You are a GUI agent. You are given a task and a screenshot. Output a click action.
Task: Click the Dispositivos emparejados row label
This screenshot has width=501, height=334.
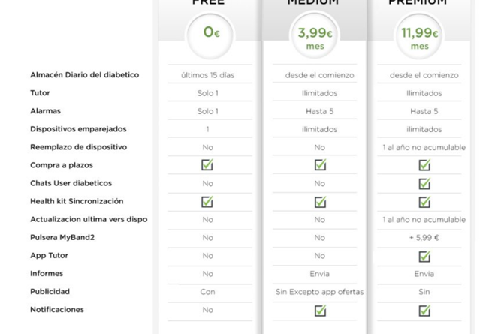click(78, 129)
